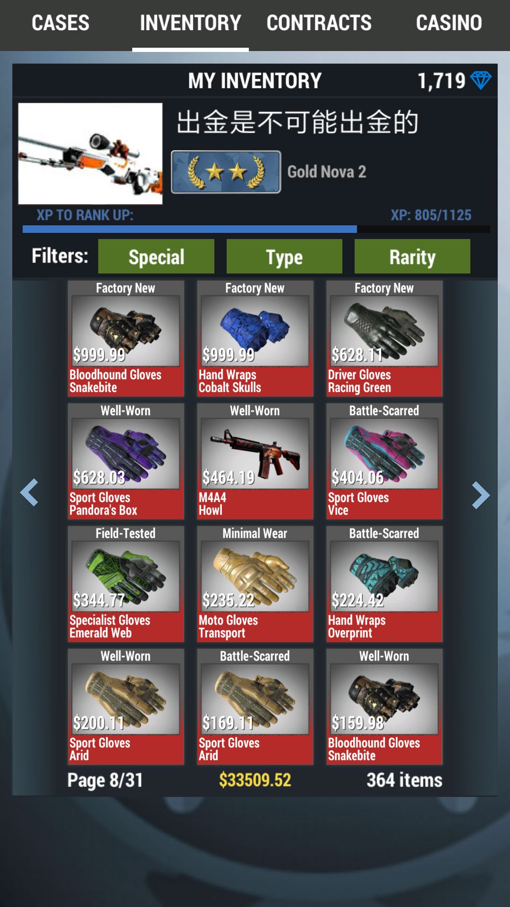Tap the blue diamond currency icon
This screenshot has width=510, height=907.
tap(481, 80)
